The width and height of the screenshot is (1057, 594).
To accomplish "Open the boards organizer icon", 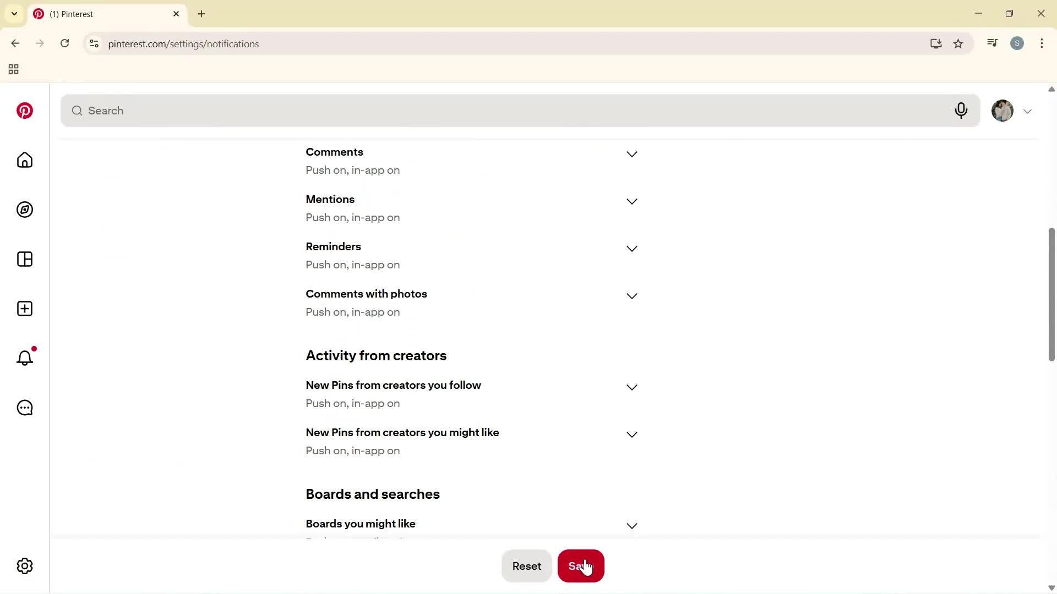I will (x=24, y=259).
